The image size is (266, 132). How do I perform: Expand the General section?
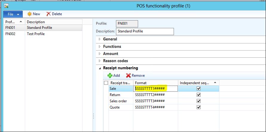pyautogui.click(x=110, y=39)
